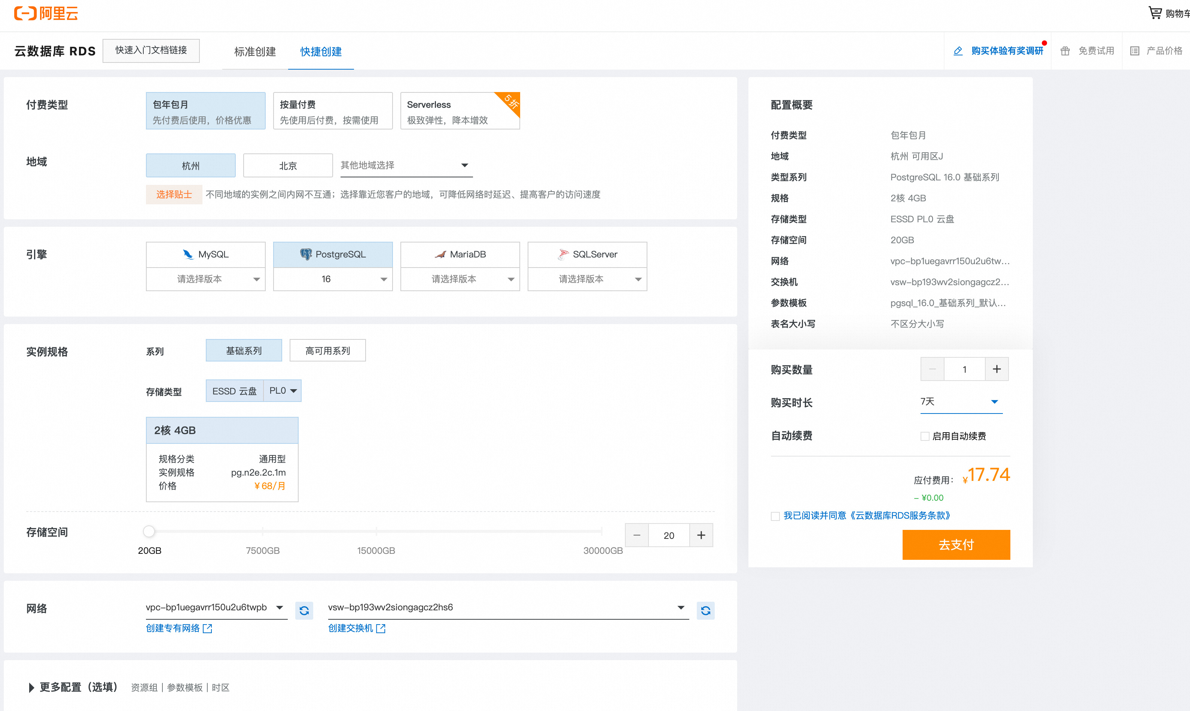Pick the PostgreSQL engine
This screenshot has height=711, width=1190.
pos(332,254)
